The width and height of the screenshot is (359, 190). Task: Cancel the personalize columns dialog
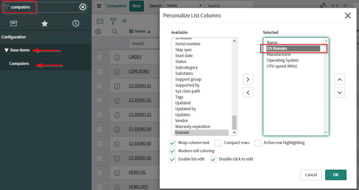point(311,175)
